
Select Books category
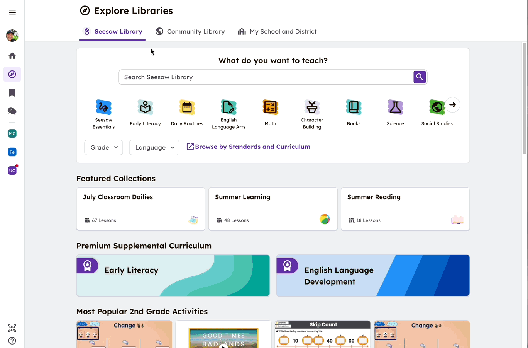[x=354, y=113]
